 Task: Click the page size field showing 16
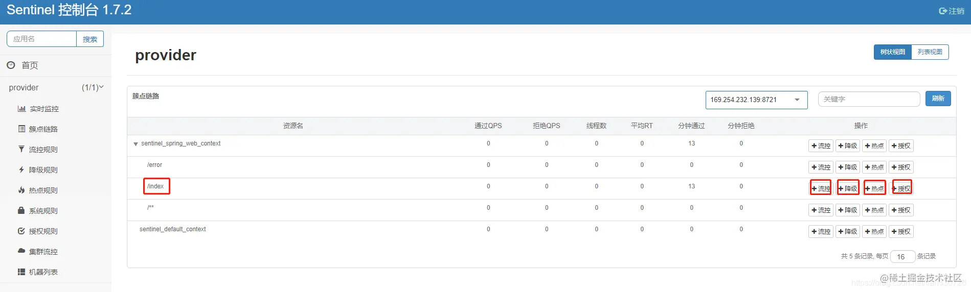pyautogui.click(x=902, y=256)
